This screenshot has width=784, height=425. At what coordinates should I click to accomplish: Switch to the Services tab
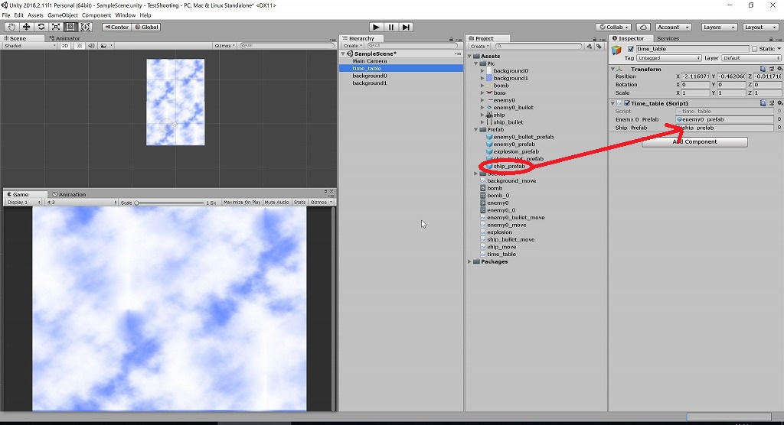tap(668, 38)
